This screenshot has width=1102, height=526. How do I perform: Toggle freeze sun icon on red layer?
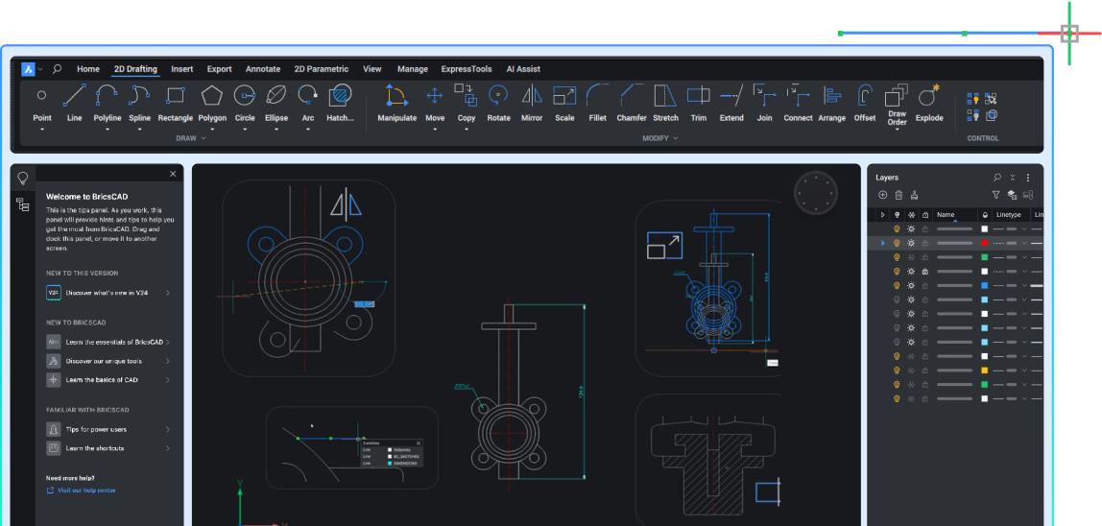(911, 243)
